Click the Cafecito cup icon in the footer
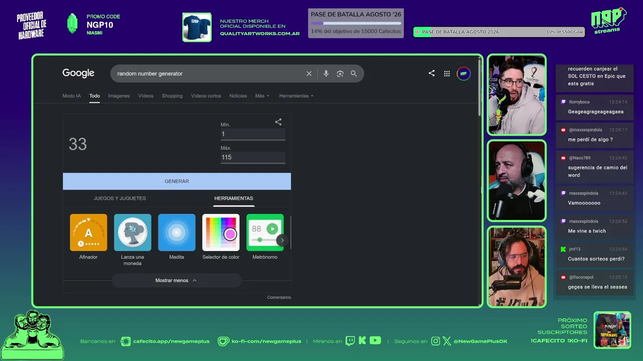The width and height of the screenshot is (643, 361). click(x=126, y=341)
